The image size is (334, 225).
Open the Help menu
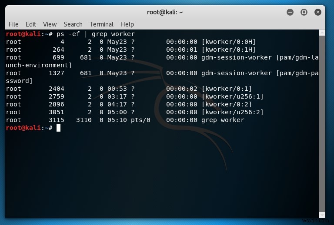[x=127, y=24]
